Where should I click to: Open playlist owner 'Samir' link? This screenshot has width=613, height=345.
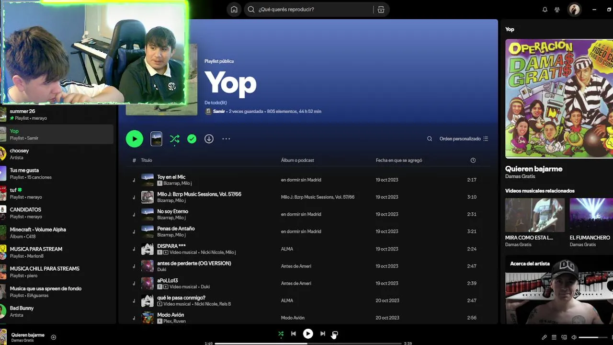click(219, 112)
